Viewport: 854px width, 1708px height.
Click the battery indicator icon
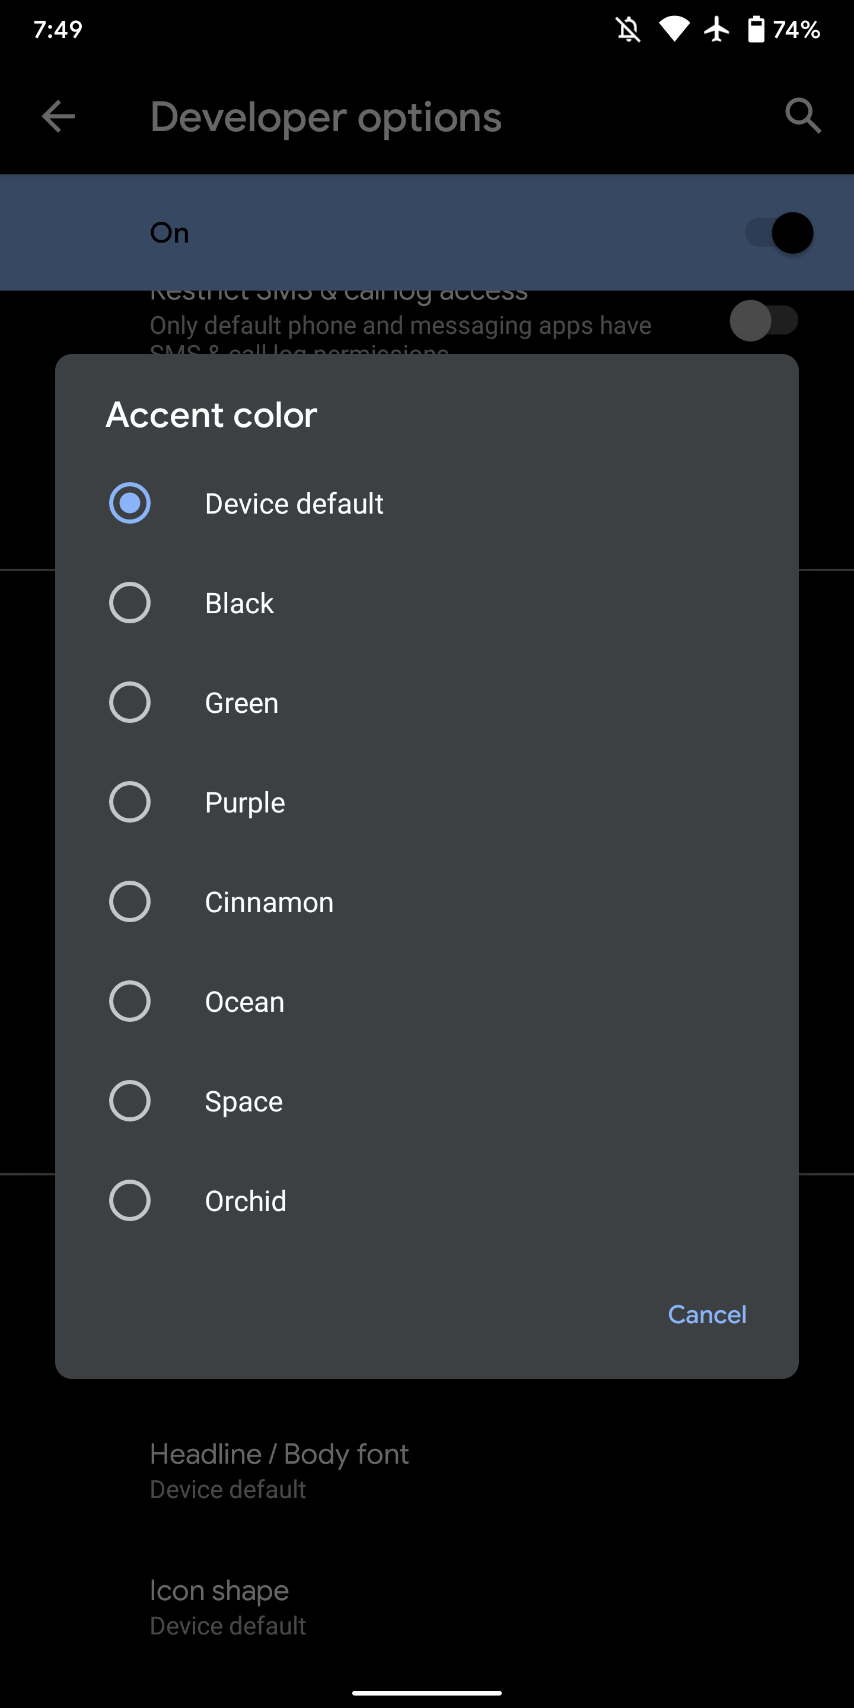tap(756, 29)
